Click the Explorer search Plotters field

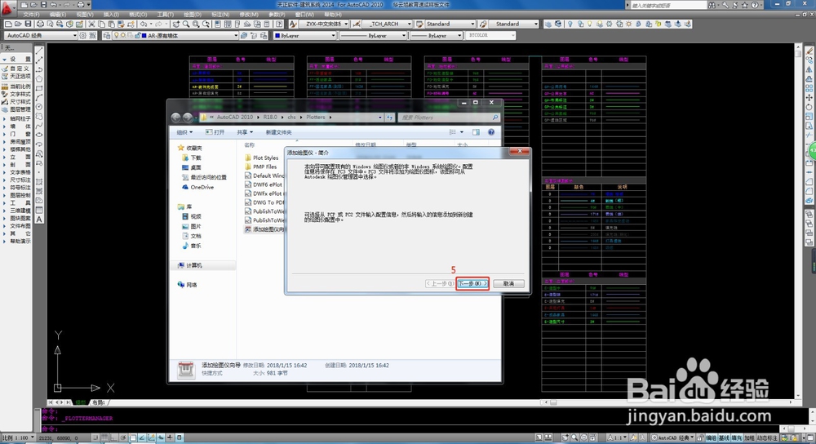[x=450, y=118]
